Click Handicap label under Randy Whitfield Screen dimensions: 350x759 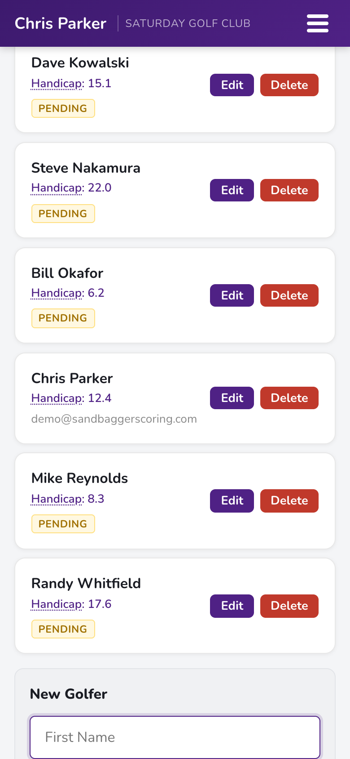58,604
